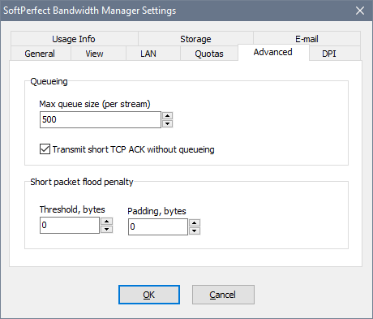Open the View tab
The image size is (373, 319).
(x=98, y=54)
